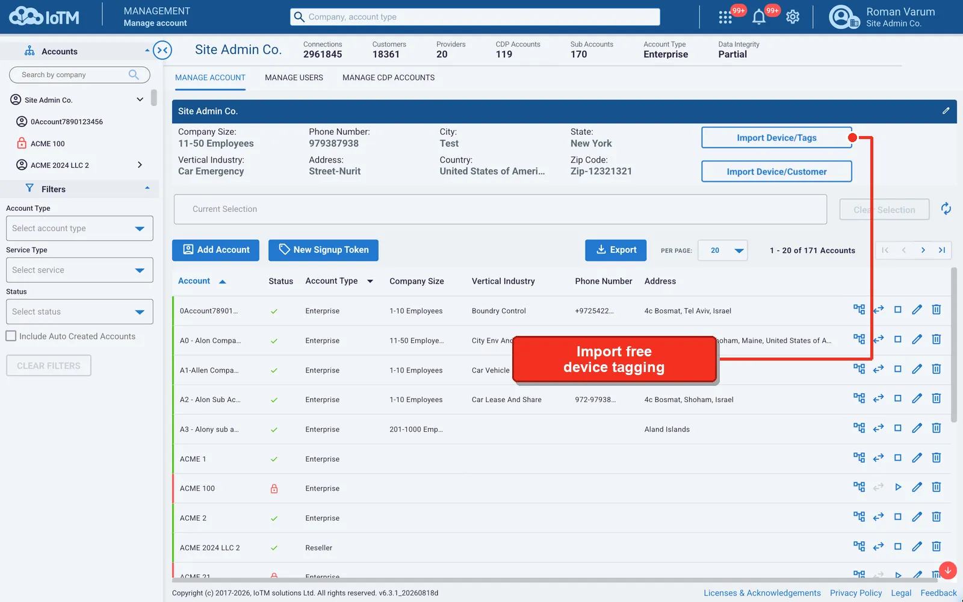963x602 pixels.
Task: Click Import Device/Tags button
Action: tap(776, 137)
